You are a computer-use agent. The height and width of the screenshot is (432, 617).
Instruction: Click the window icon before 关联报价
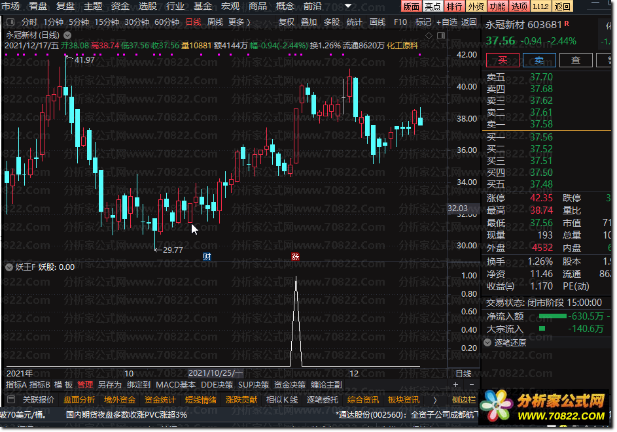11,400
